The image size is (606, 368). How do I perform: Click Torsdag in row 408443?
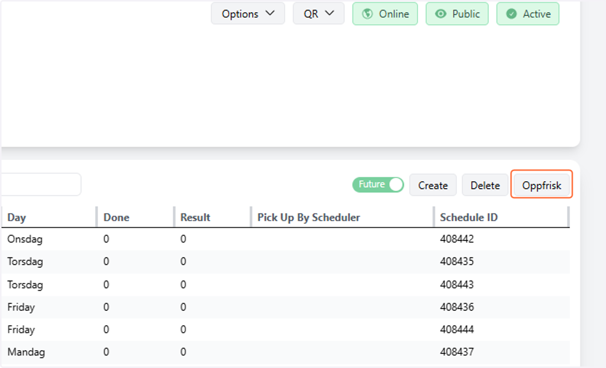(25, 285)
